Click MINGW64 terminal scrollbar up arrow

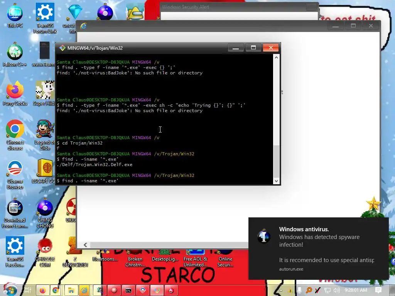[276, 58]
